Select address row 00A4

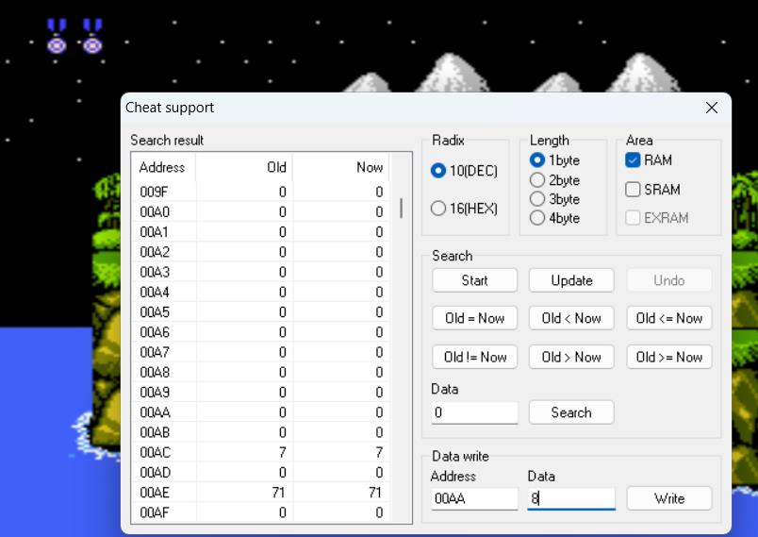tap(260, 293)
